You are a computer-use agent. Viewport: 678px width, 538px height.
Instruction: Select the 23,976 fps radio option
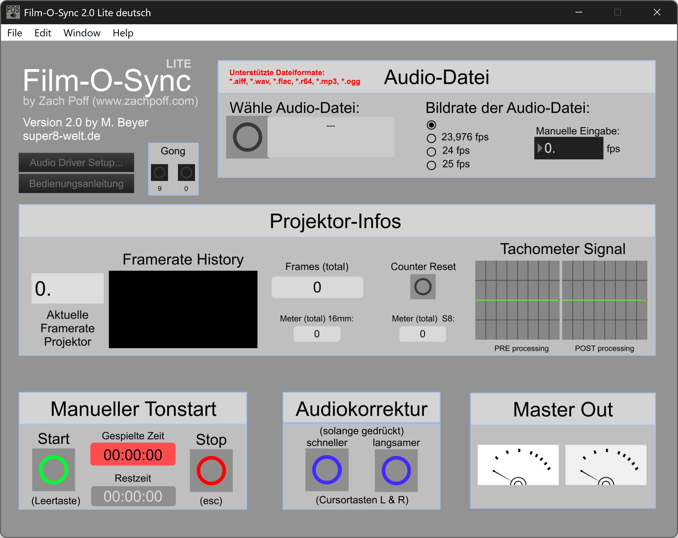coord(431,138)
